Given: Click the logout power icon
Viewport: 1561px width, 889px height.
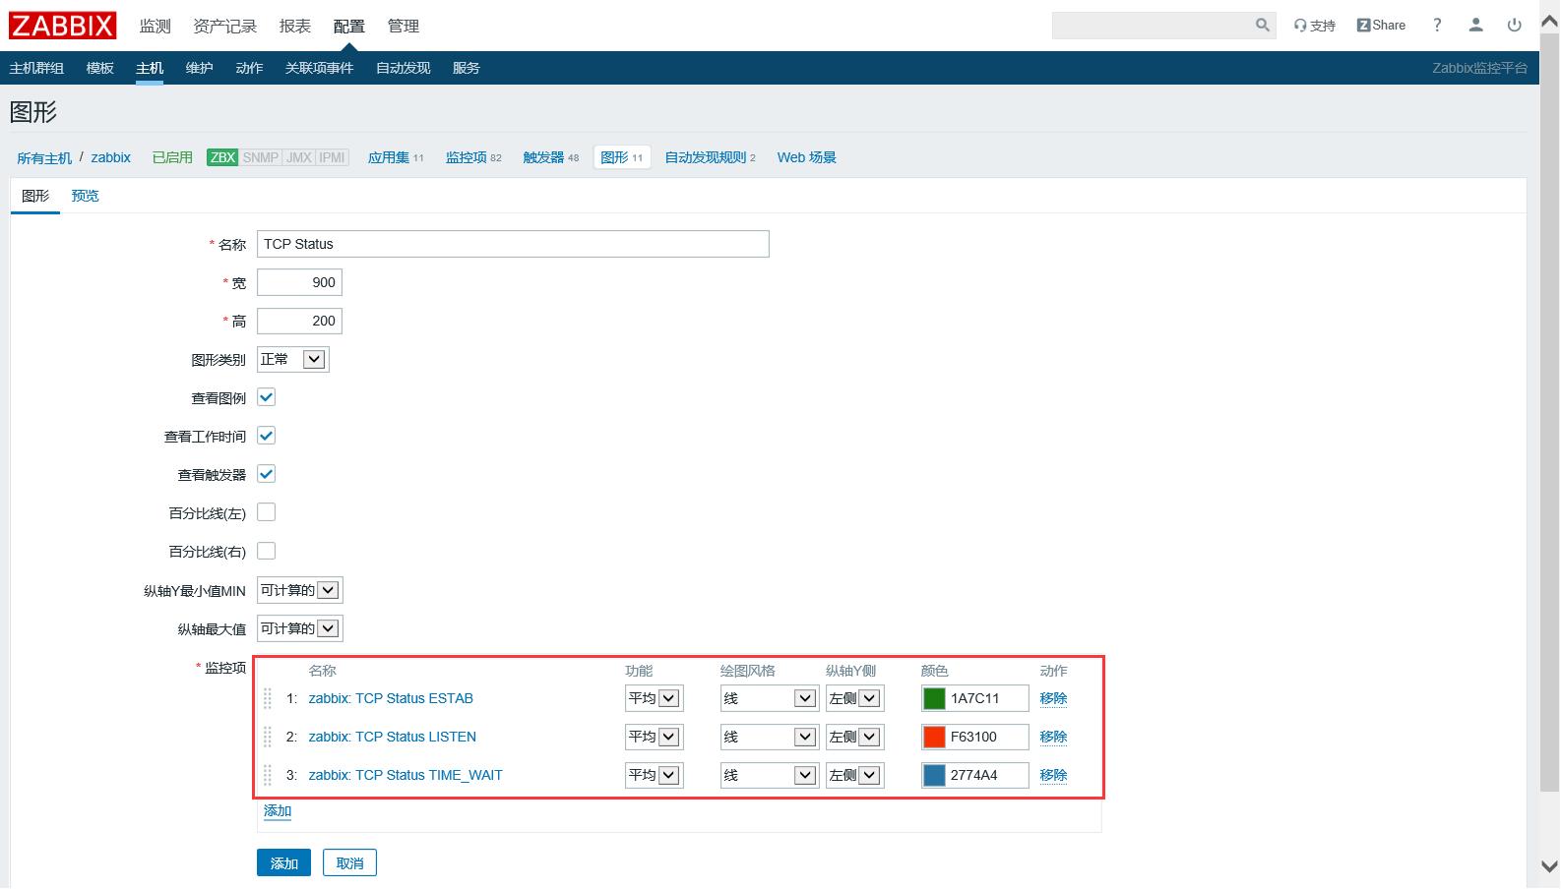Looking at the screenshot, I should click(1514, 26).
